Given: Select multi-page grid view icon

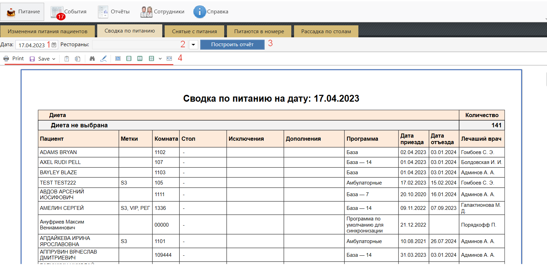Looking at the screenshot, I should [151, 59].
